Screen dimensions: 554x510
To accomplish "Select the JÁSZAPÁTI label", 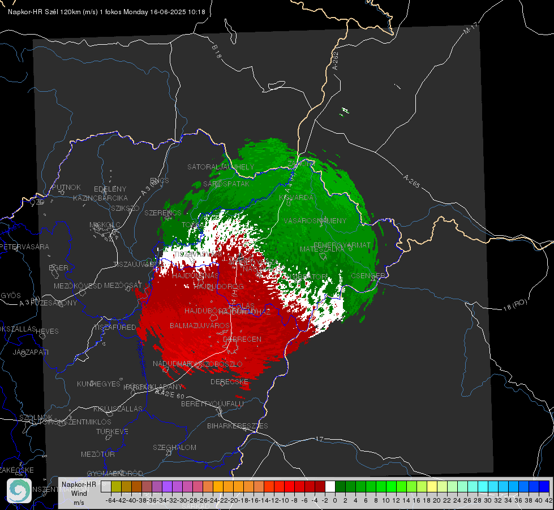I will point(31,352).
